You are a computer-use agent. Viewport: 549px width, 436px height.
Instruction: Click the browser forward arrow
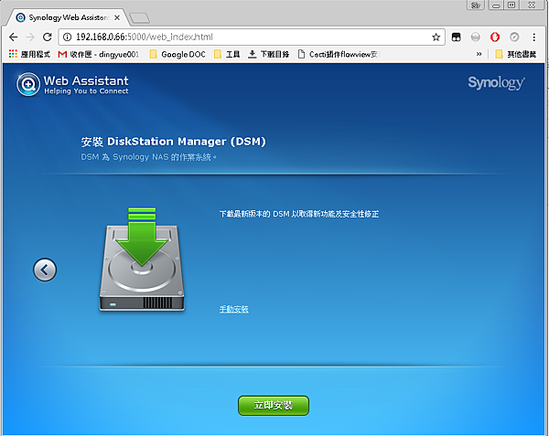pyautogui.click(x=30, y=37)
